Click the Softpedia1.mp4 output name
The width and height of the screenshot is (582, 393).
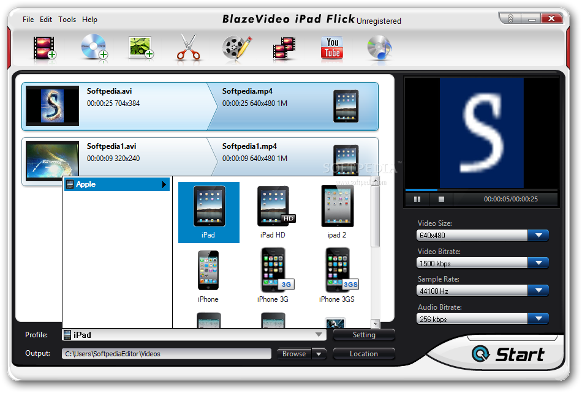point(249,146)
